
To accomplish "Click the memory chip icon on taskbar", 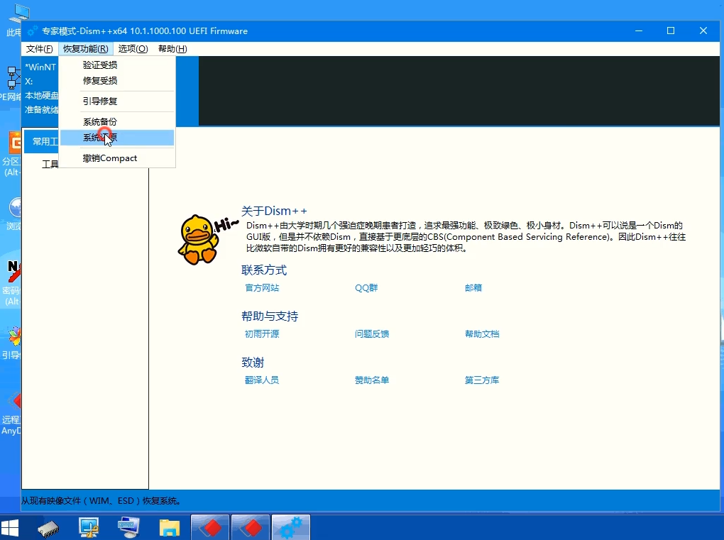I will (x=48, y=527).
